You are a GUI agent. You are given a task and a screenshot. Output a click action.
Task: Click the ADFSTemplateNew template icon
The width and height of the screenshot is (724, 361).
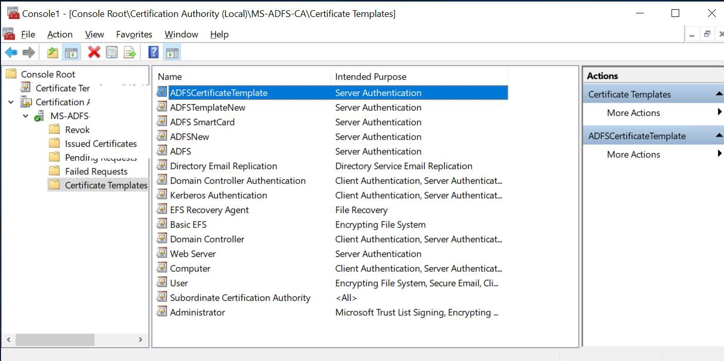click(162, 107)
